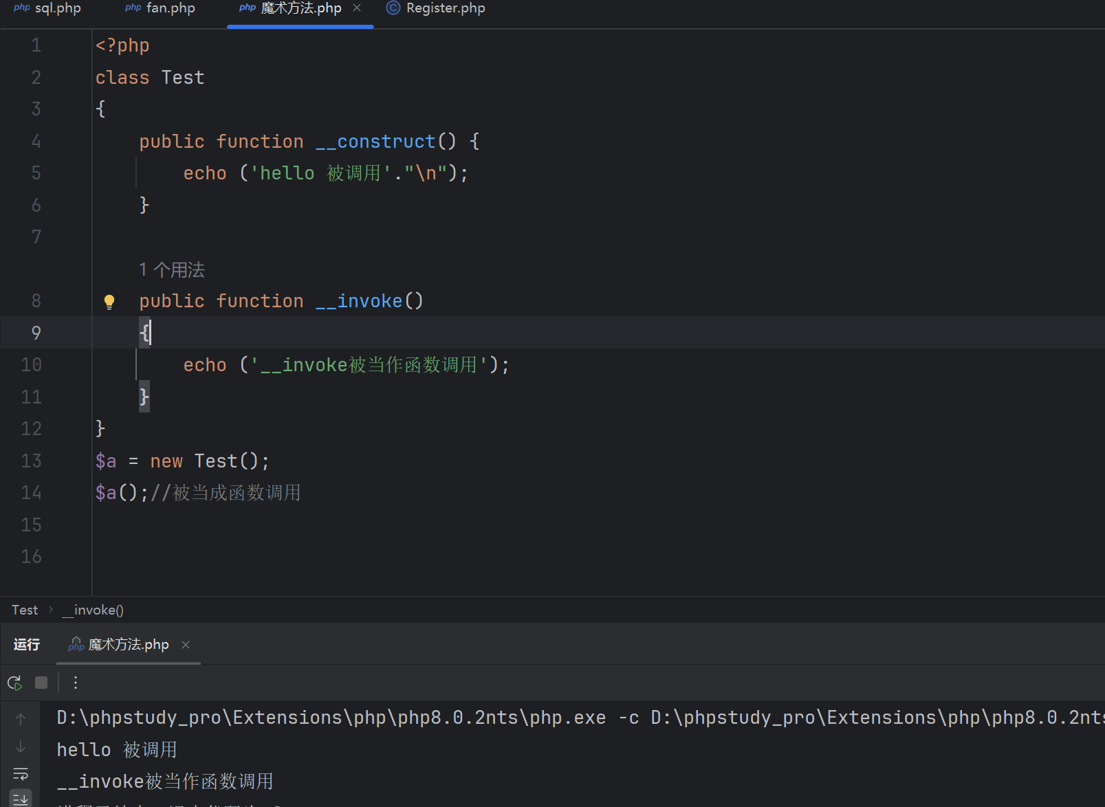Rerun the script with the rerun icon
The image size is (1105, 807).
click(x=14, y=683)
